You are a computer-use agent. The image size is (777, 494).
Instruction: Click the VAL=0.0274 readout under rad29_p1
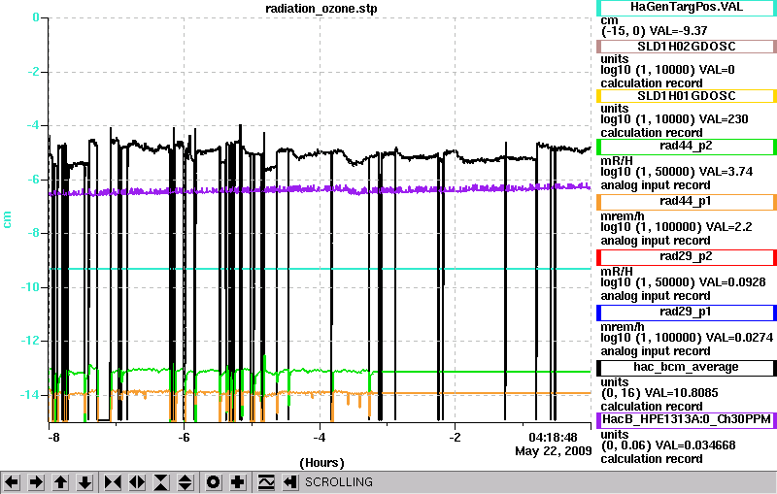click(740, 338)
